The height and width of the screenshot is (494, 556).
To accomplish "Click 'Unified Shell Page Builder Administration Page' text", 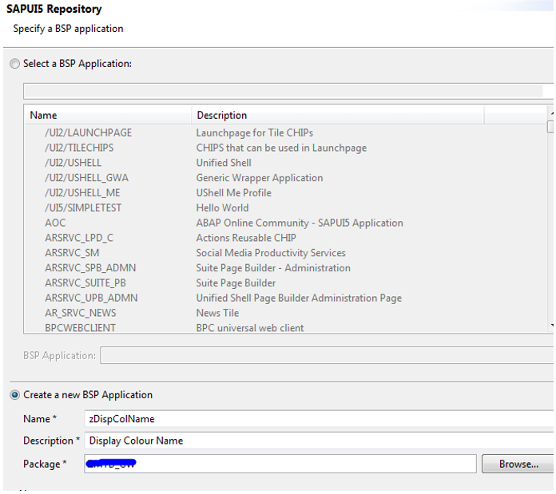I will (299, 298).
